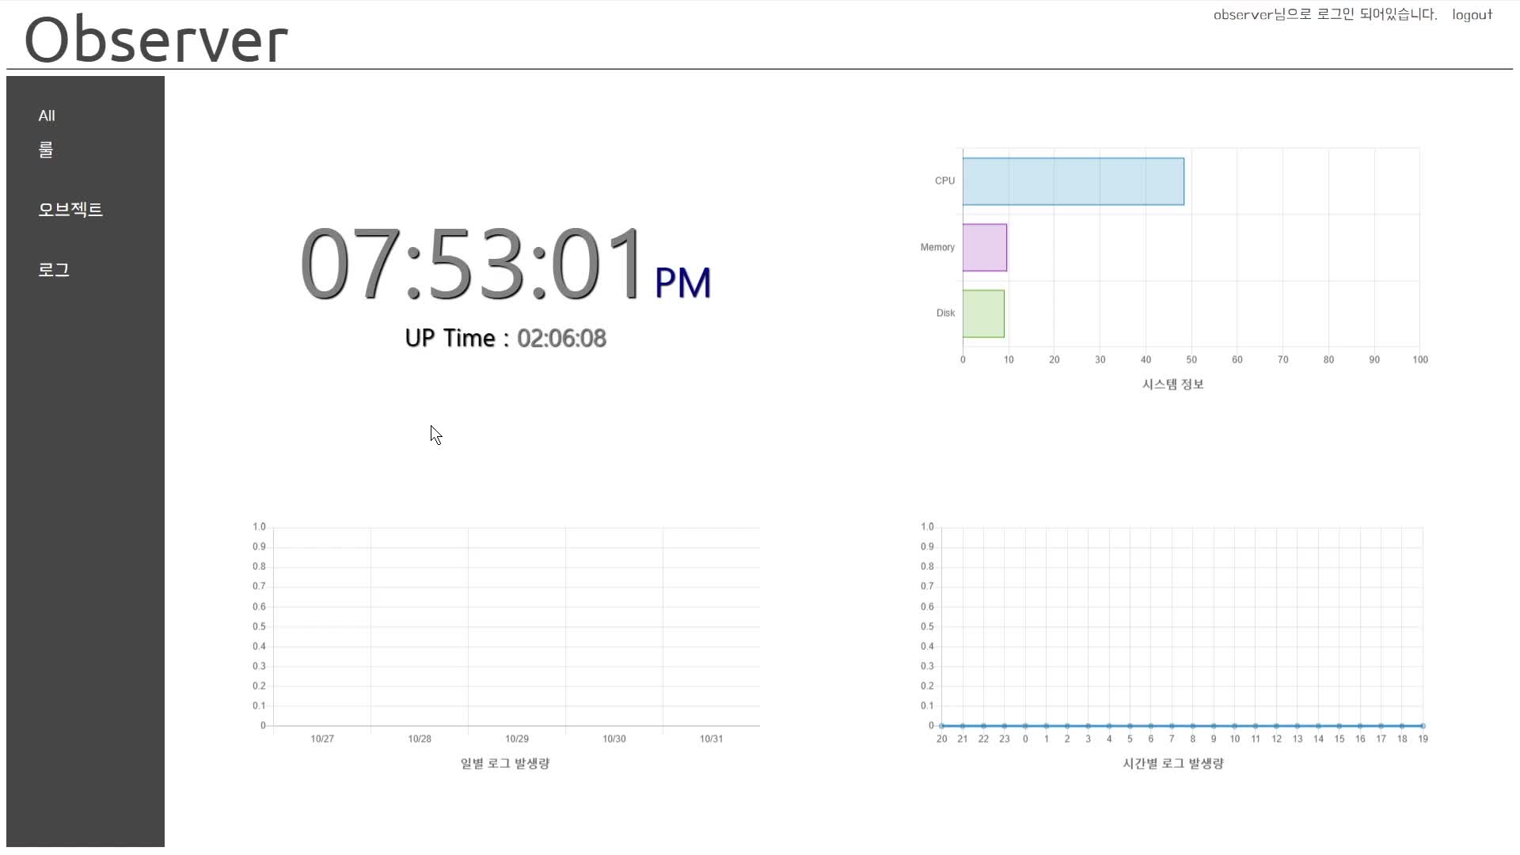Viewport: 1520px width, 855px height.
Task: Click the 시스템 정보 chart title
Action: (1172, 384)
